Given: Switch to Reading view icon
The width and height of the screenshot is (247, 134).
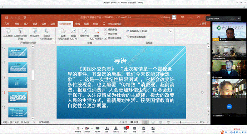Looking at the screenshot, I should tap(160, 122).
